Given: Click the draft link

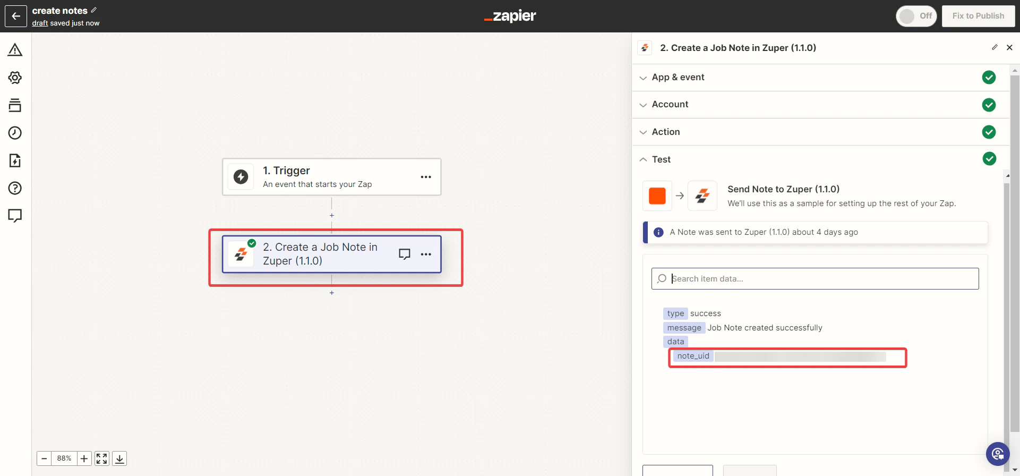Looking at the screenshot, I should pyautogui.click(x=40, y=23).
